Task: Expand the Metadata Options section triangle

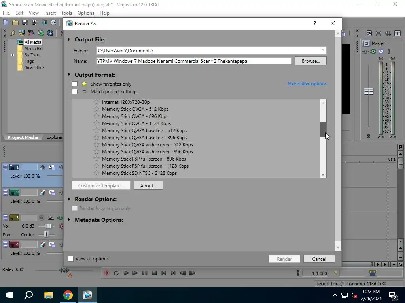Action: pos(69,220)
